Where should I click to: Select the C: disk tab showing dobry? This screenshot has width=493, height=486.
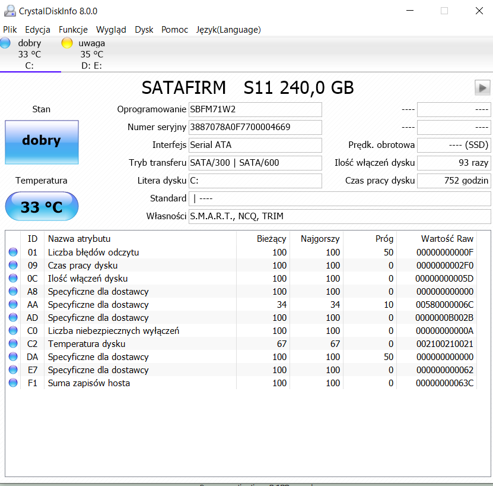(x=30, y=54)
